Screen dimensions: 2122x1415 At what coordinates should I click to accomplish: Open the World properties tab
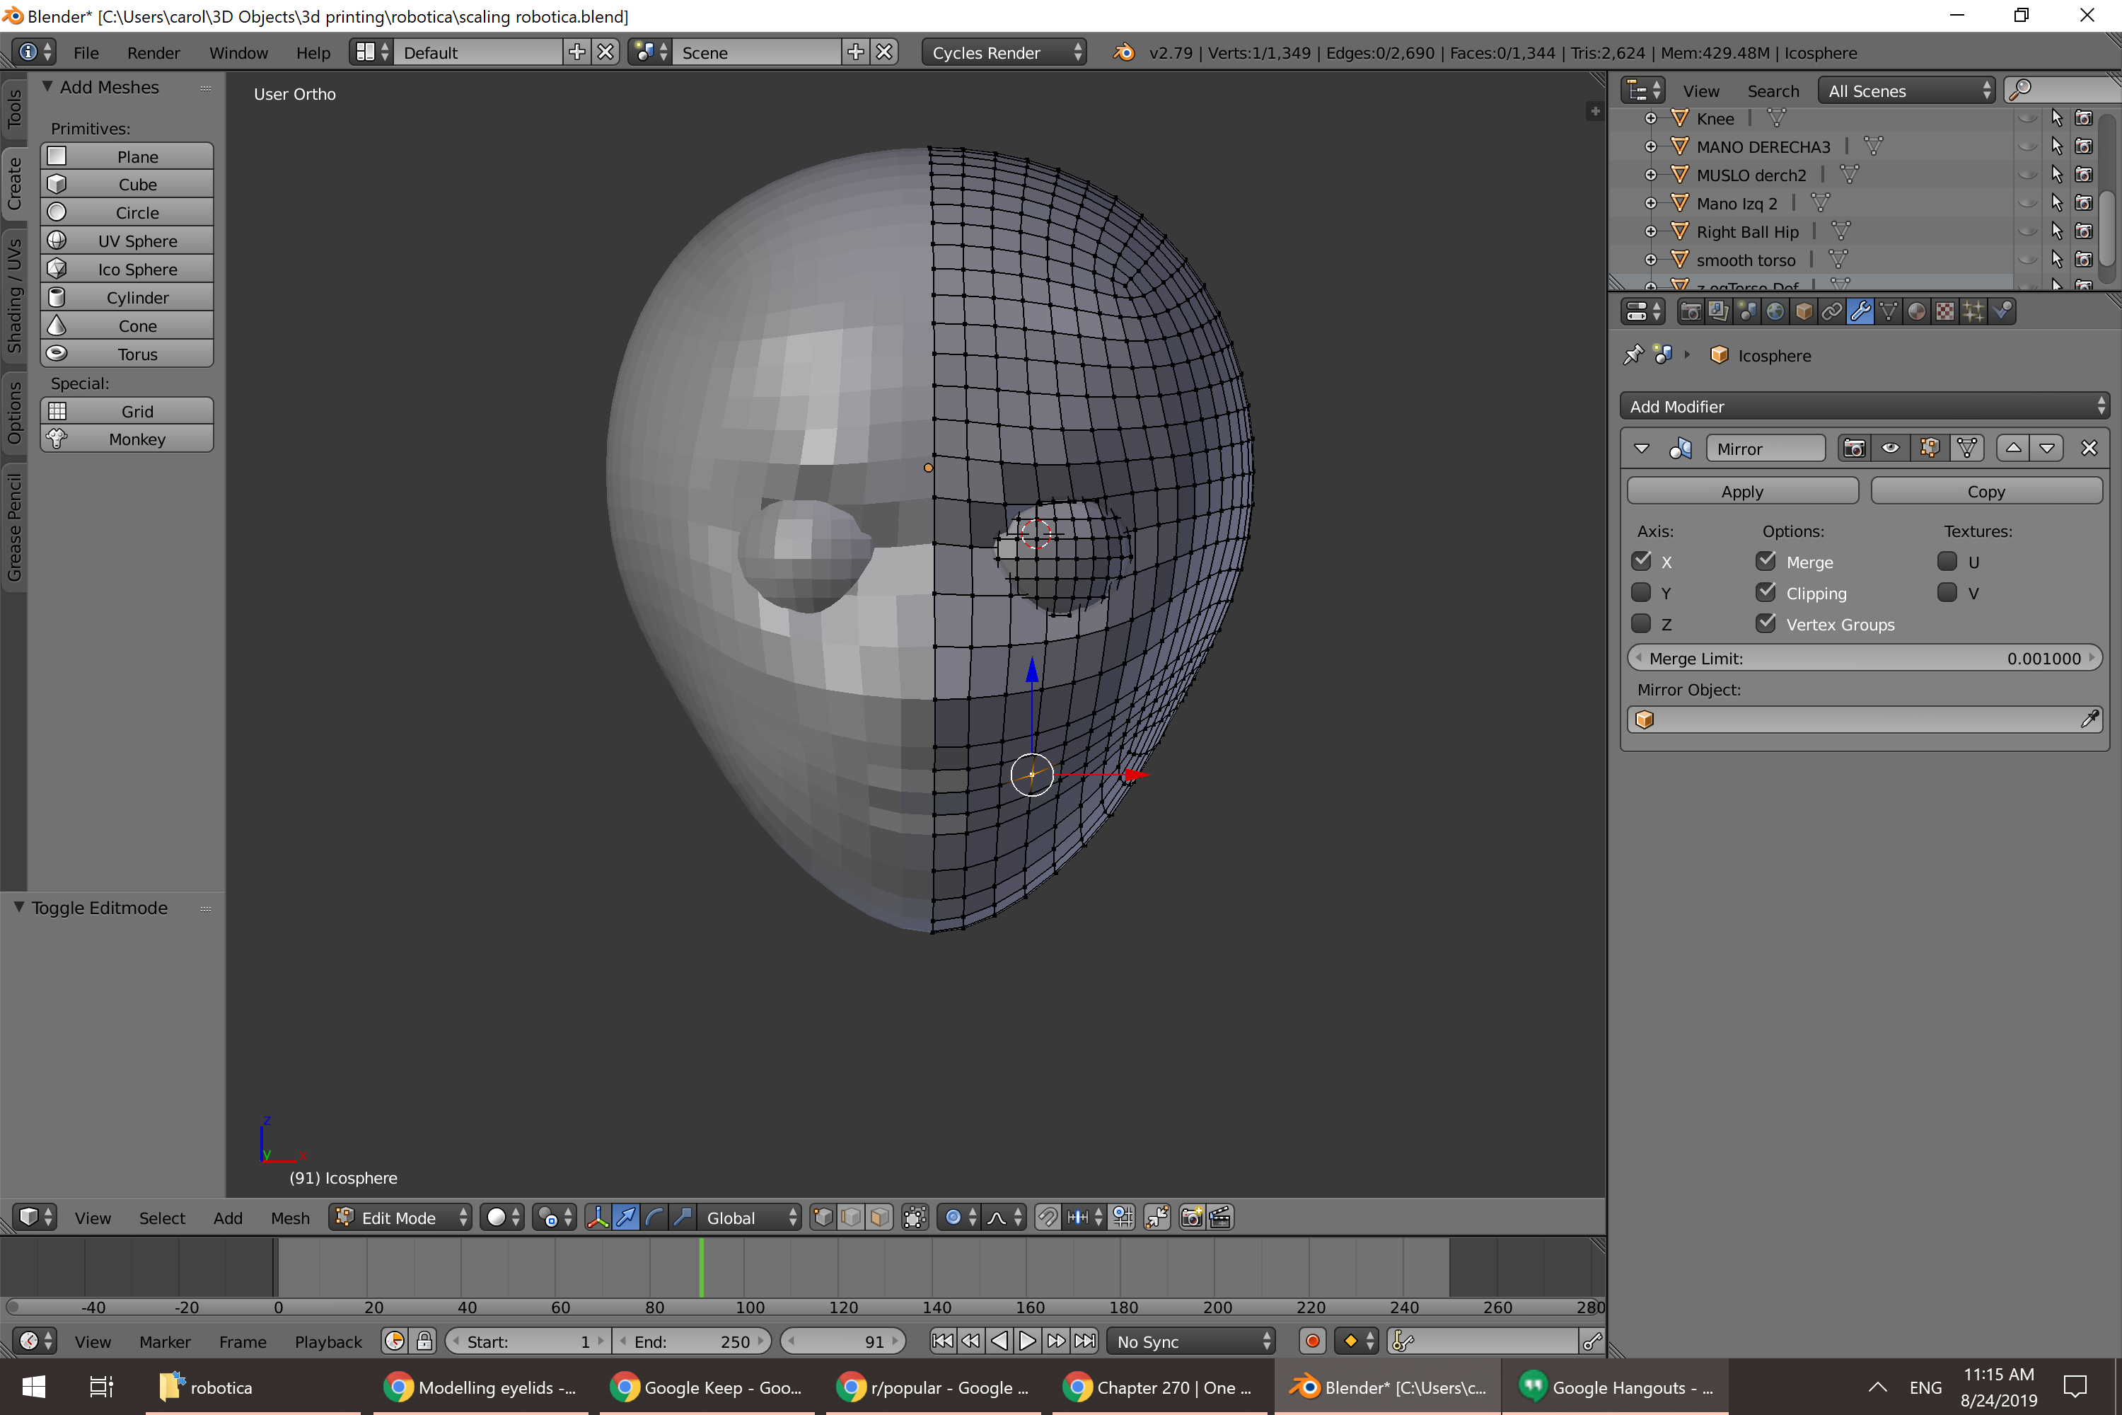coord(1775,311)
